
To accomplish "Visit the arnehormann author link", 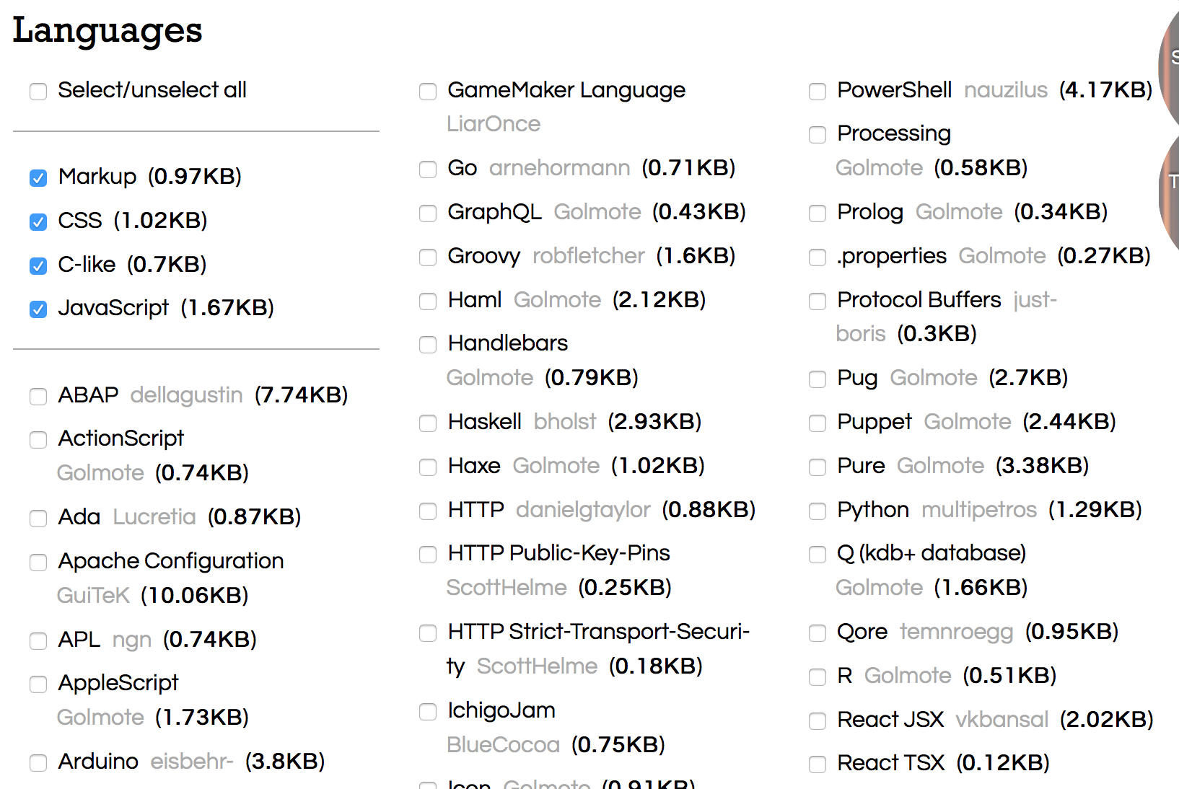I will coord(559,168).
